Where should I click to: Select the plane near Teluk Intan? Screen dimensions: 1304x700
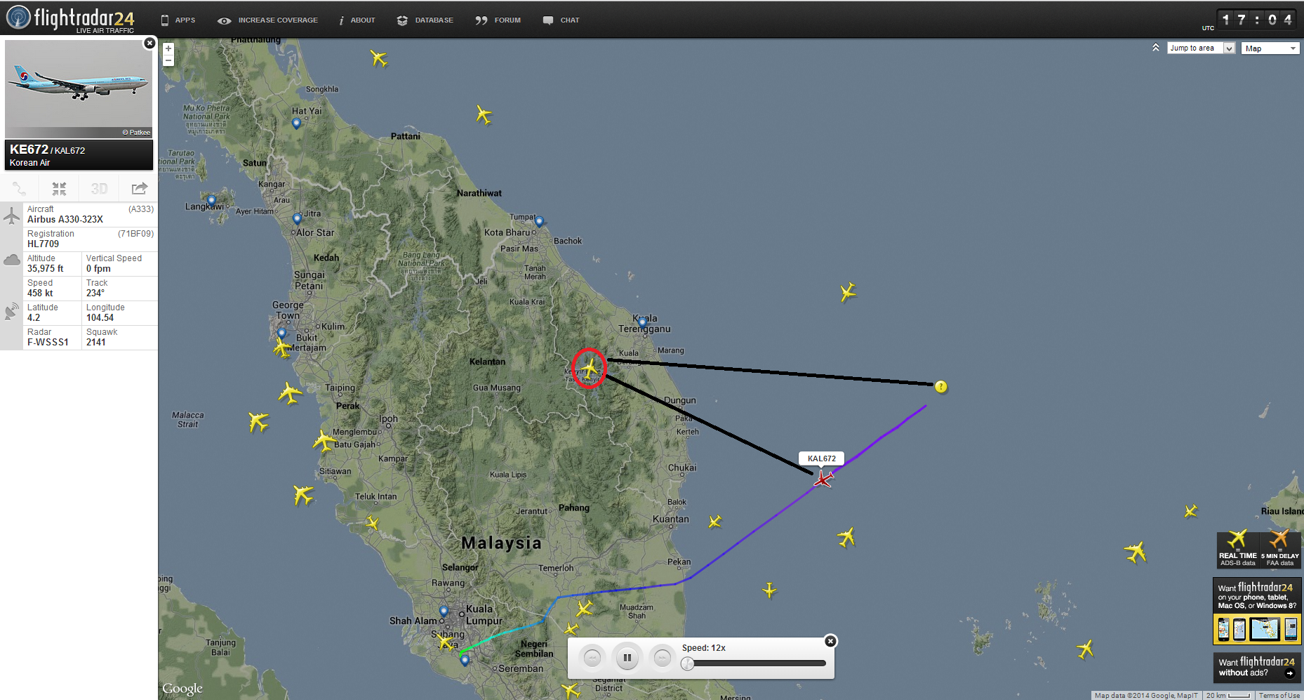click(372, 523)
